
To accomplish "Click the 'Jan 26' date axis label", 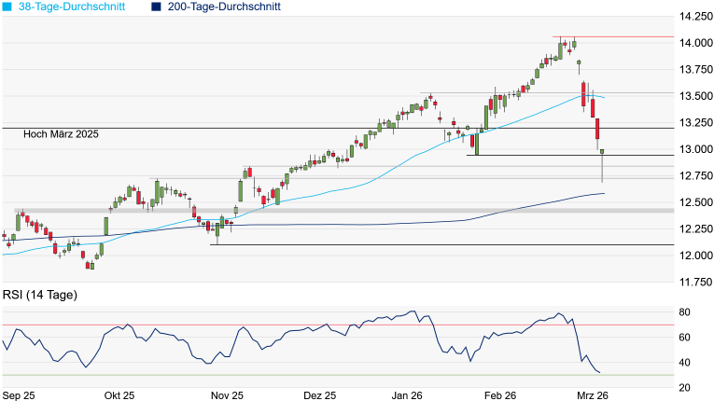I will click(407, 394).
